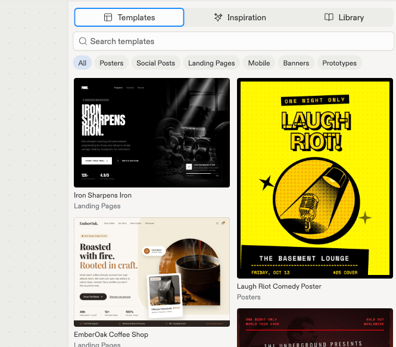396x347 pixels.
Task: Click the Inspiration sparkle icon
Action: [218, 17]
